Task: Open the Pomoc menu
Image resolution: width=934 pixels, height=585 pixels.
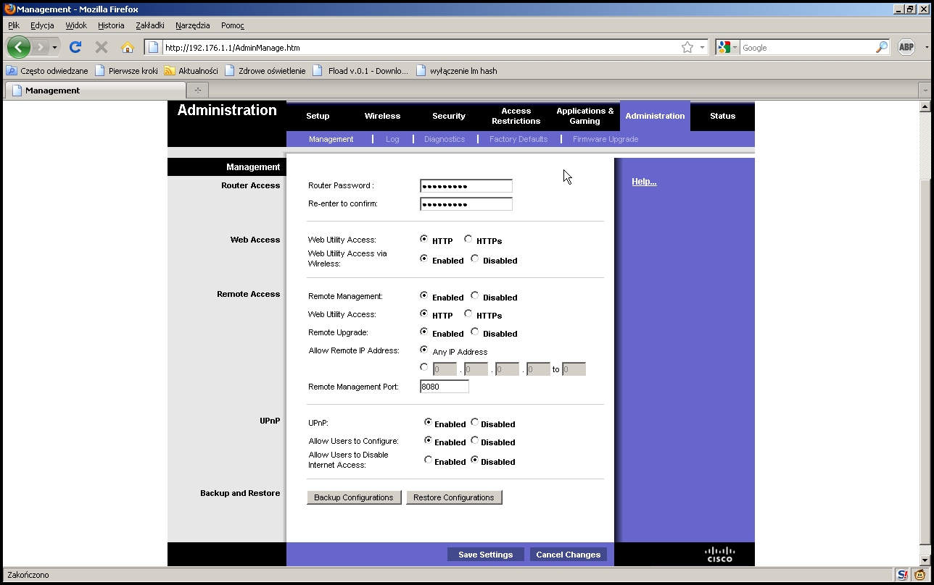Action: (233, 25)
